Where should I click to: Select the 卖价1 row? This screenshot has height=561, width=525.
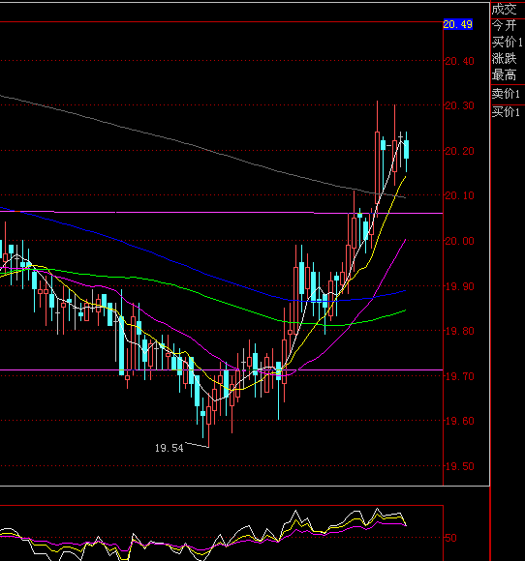click(508, 94)
